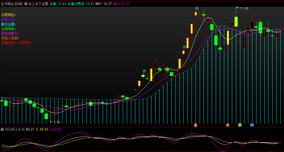Viewport: 284px width, 152px height.
Task: Click the 所属地域 山西板块 label
Action: click(16, 43)
